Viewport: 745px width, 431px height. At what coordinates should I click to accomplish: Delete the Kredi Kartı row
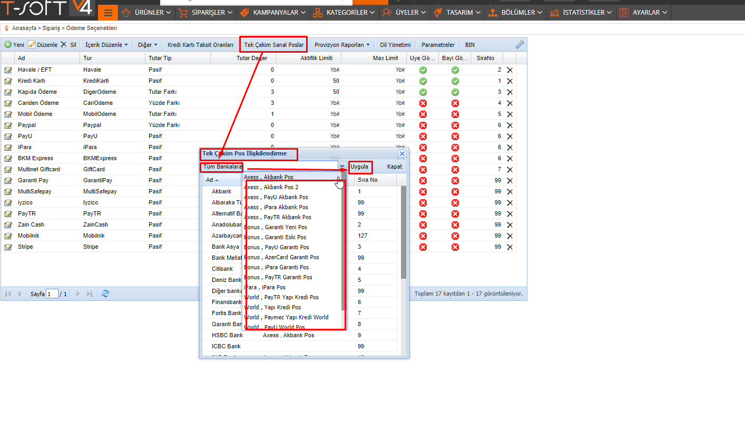[x=509, y=81]
